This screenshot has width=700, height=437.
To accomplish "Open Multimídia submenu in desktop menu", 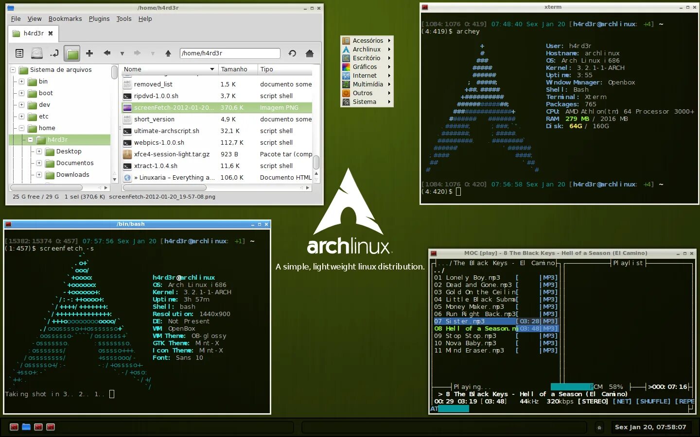I will (x=367, y=84).
